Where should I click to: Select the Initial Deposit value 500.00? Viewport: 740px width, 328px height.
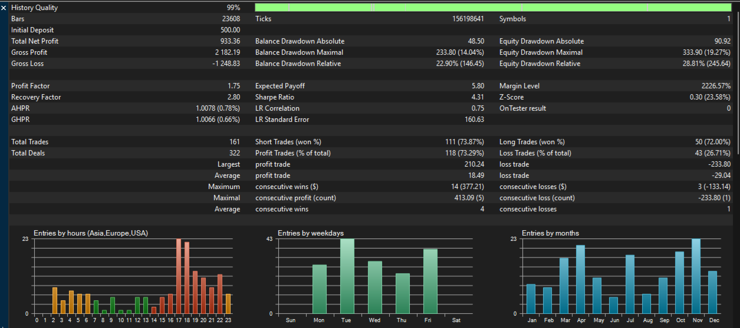230,30
